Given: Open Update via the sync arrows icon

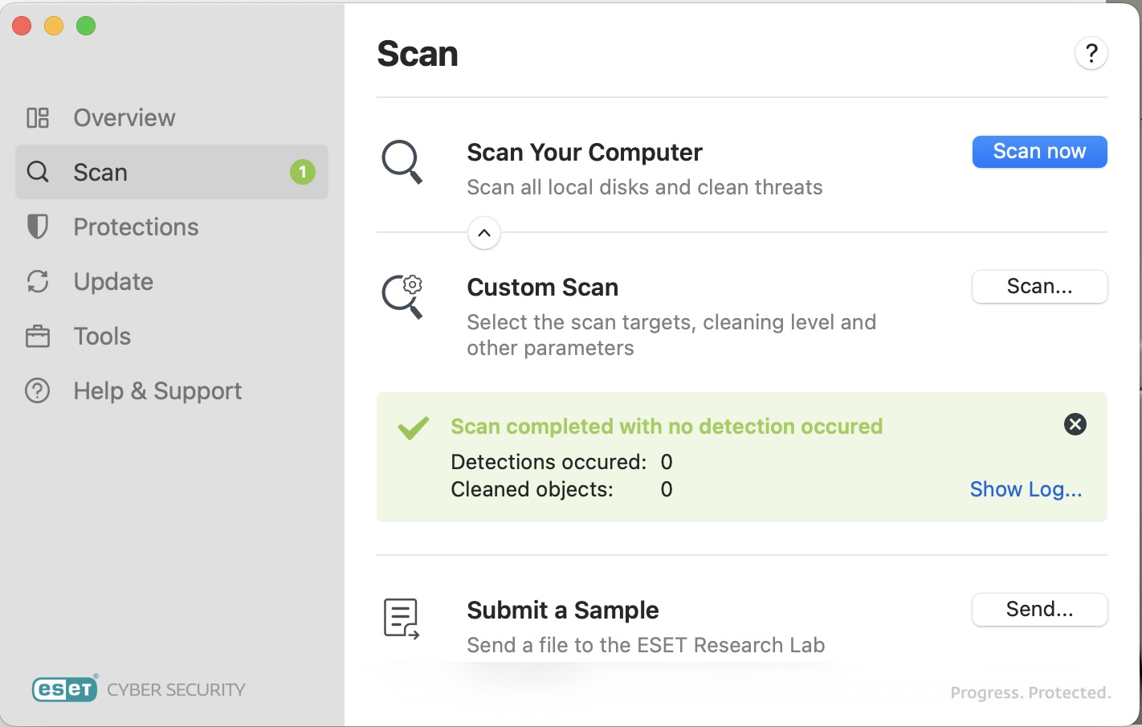Looking at the screenshot, I should pos(37,281).
